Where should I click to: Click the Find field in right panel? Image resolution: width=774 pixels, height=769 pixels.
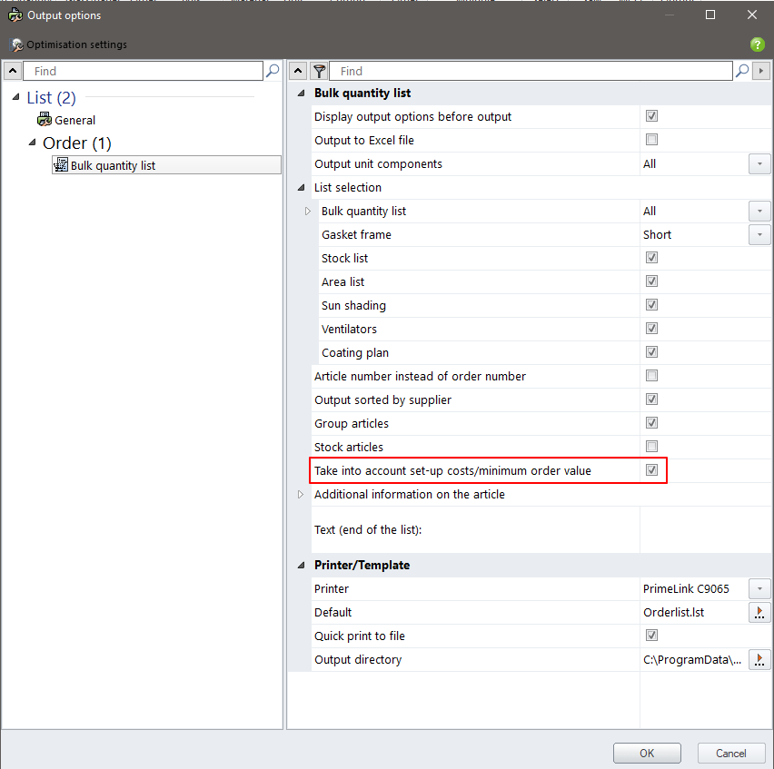tap(531, 71)
